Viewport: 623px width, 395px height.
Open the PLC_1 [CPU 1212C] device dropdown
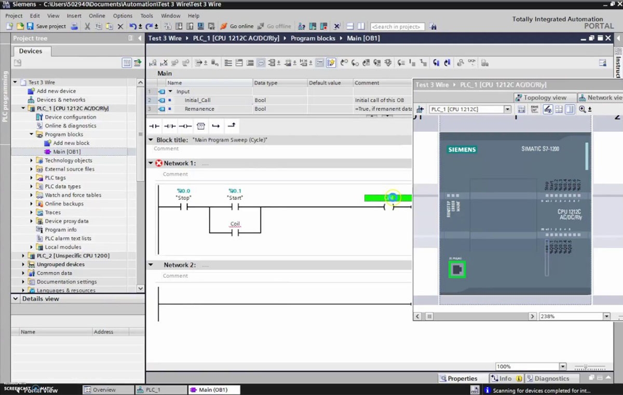point(508,109)
